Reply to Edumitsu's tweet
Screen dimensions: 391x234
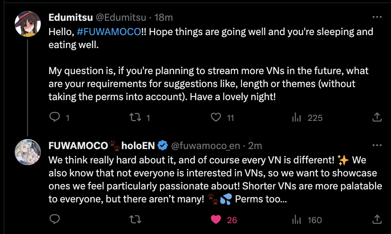click(x=54, y=117)
